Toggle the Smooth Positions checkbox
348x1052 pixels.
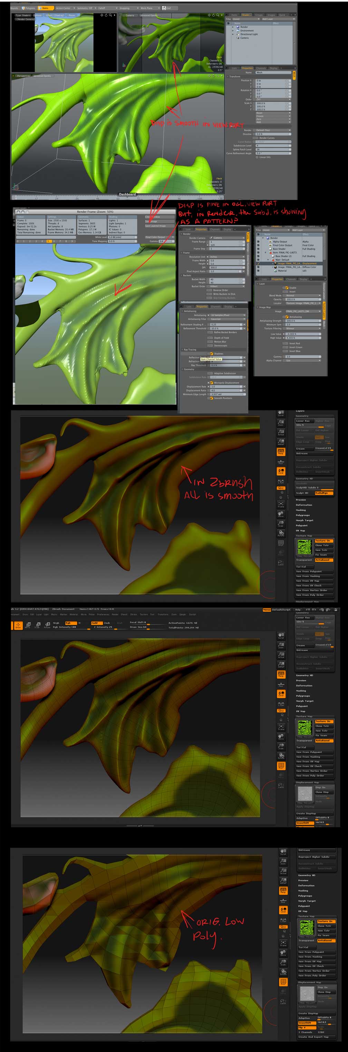(x=211, y=398)
